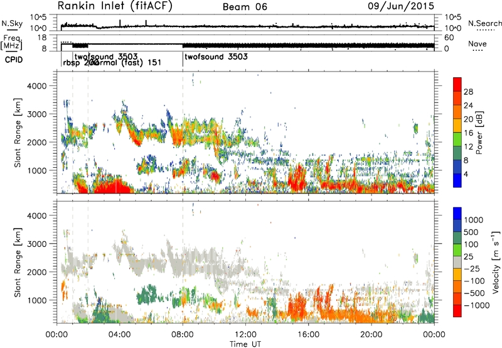The width and height of the screenshot is (502, 348).
Task: Select the bright blue bottom segment of the power colorbar
Action: tap(457, 181)
